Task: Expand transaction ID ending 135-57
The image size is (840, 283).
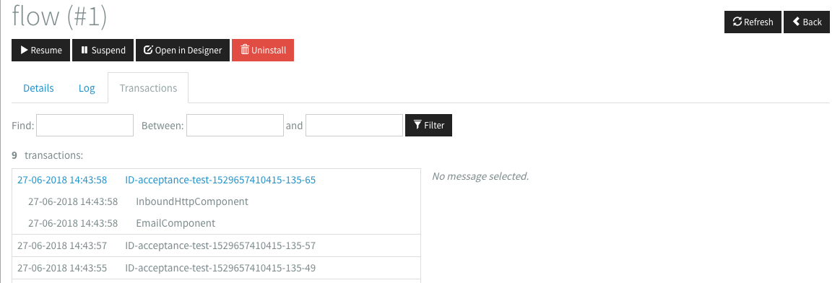Action: click(x=220, y=246)
